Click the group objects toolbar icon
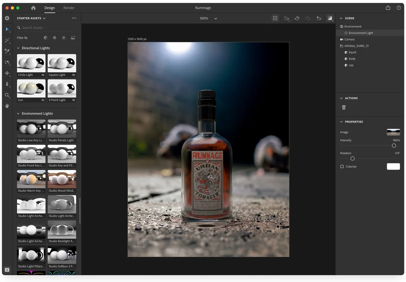 pyautogui.click(x=286, y=18)
